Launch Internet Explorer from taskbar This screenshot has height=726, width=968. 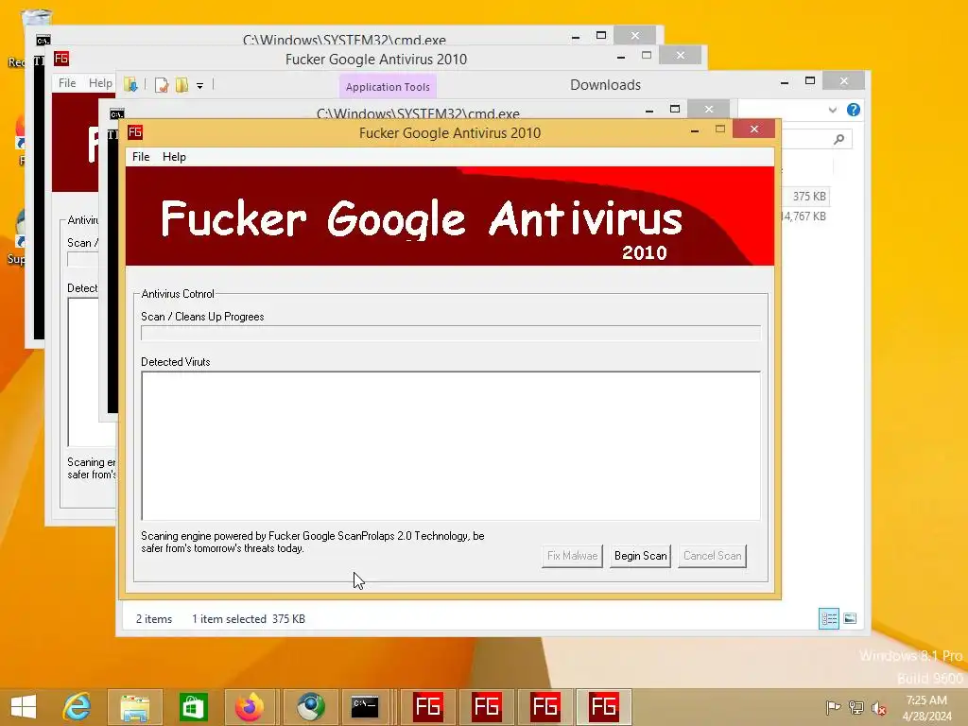77,707
